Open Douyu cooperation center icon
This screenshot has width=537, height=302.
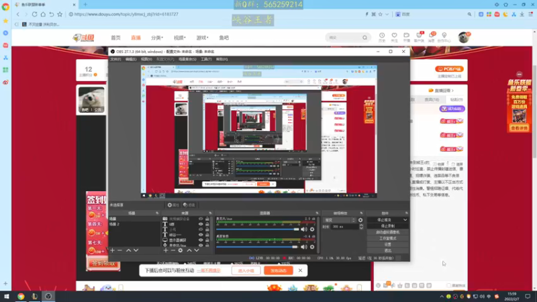[444, 37]
